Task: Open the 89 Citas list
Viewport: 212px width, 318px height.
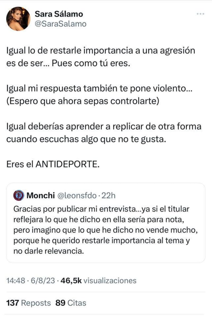Action: click(x=71, y=303)
